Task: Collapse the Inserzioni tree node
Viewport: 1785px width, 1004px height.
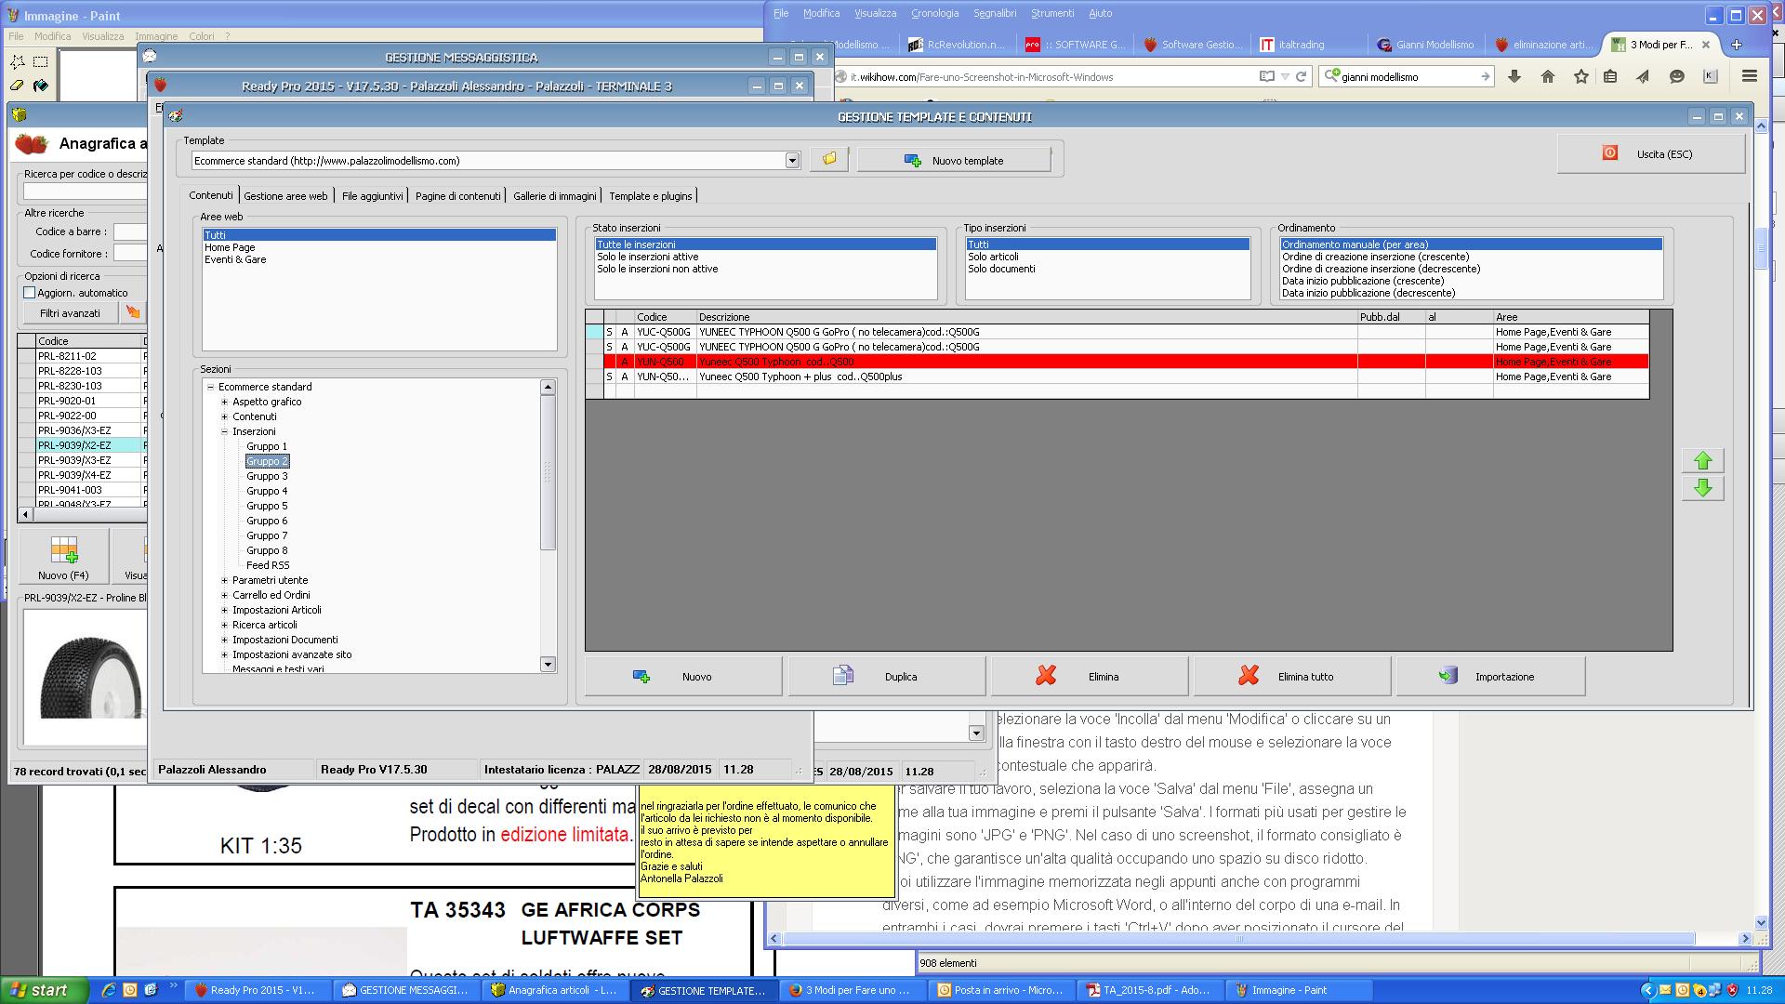Action: coord(224,432)
